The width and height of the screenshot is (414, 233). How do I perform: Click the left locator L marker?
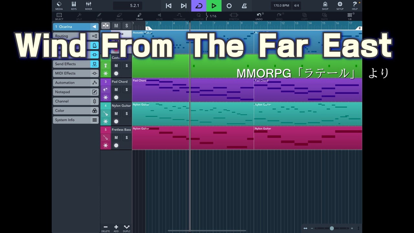pos(148,28)
